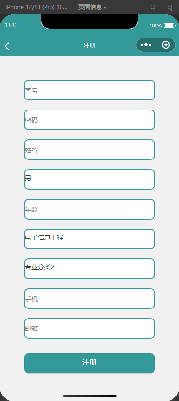Viewport: 179px width, 401px height.
Task: Tap the 13:33 clock in status bar
Action: [x=11, y=25]
